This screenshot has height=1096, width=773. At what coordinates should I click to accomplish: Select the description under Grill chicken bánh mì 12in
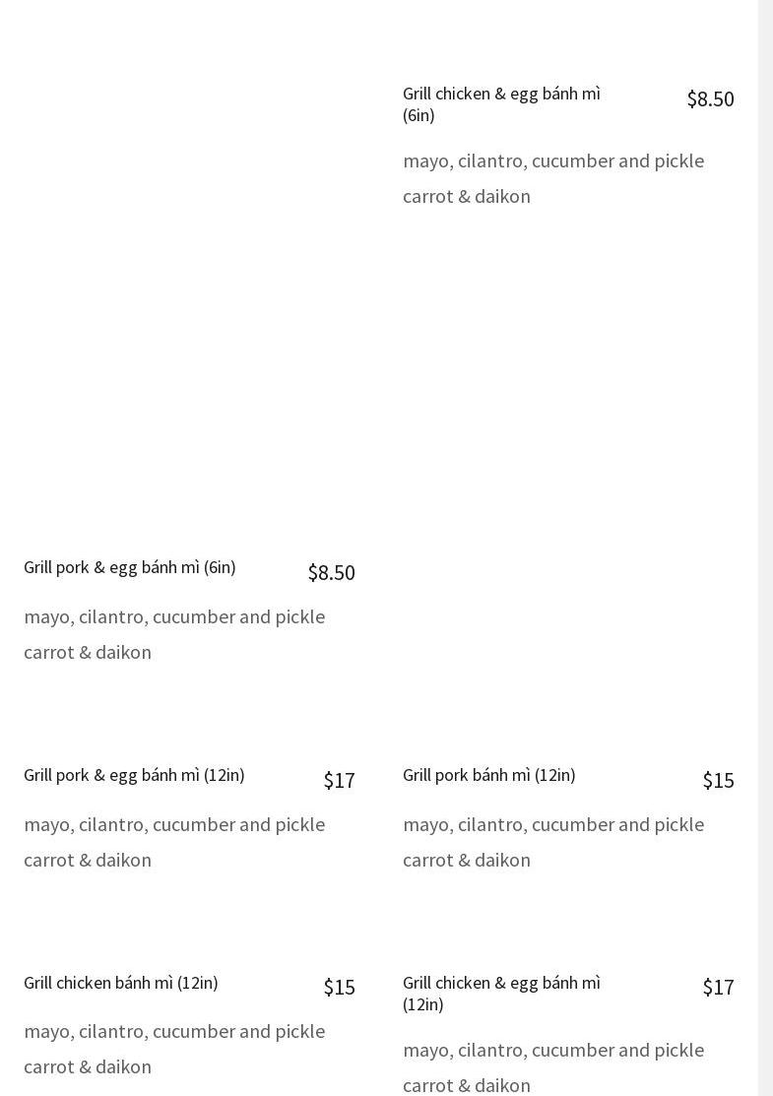[174, 1049]
